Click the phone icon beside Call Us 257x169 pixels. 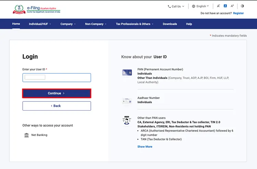169,6
